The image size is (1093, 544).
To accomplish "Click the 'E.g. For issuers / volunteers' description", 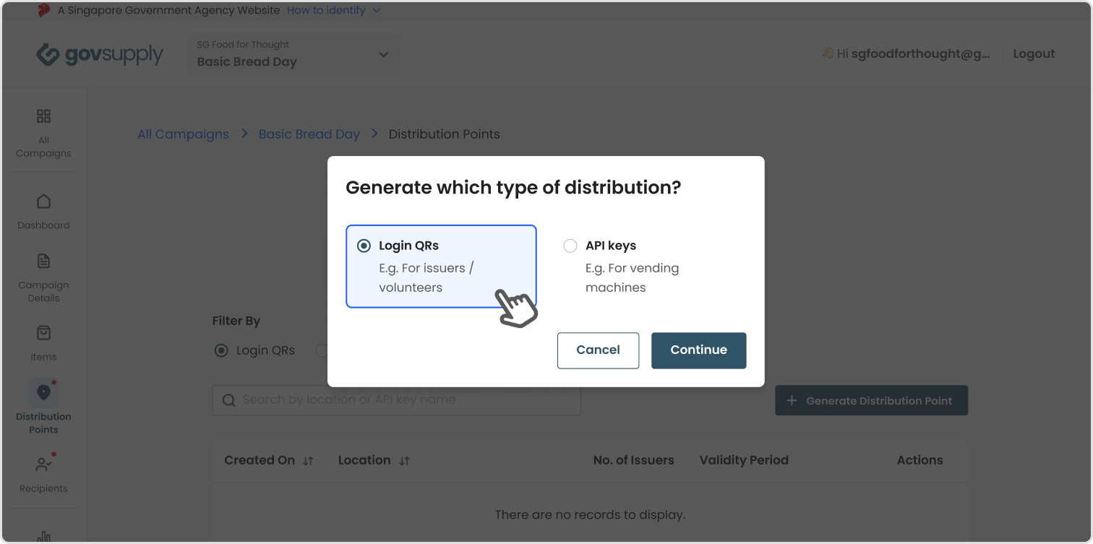I will point(426,277).
